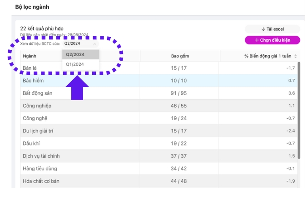Click the table's vertical scrollbar
The image size is (307, 203).
pyautogui.click(x=298, y=113)
